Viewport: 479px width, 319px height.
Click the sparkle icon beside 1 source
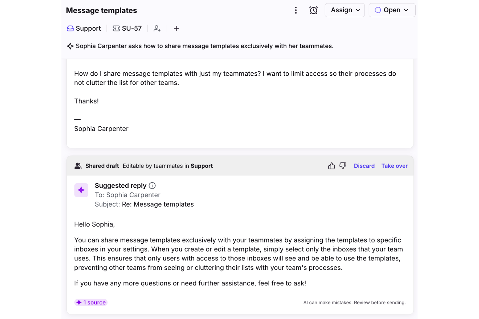click(79, 302)
